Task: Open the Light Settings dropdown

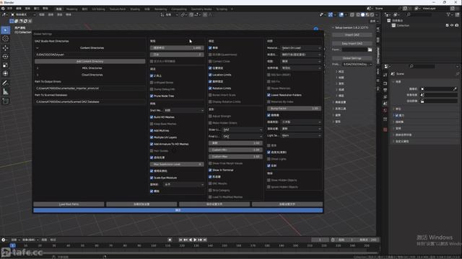Action: coord(301,135)
